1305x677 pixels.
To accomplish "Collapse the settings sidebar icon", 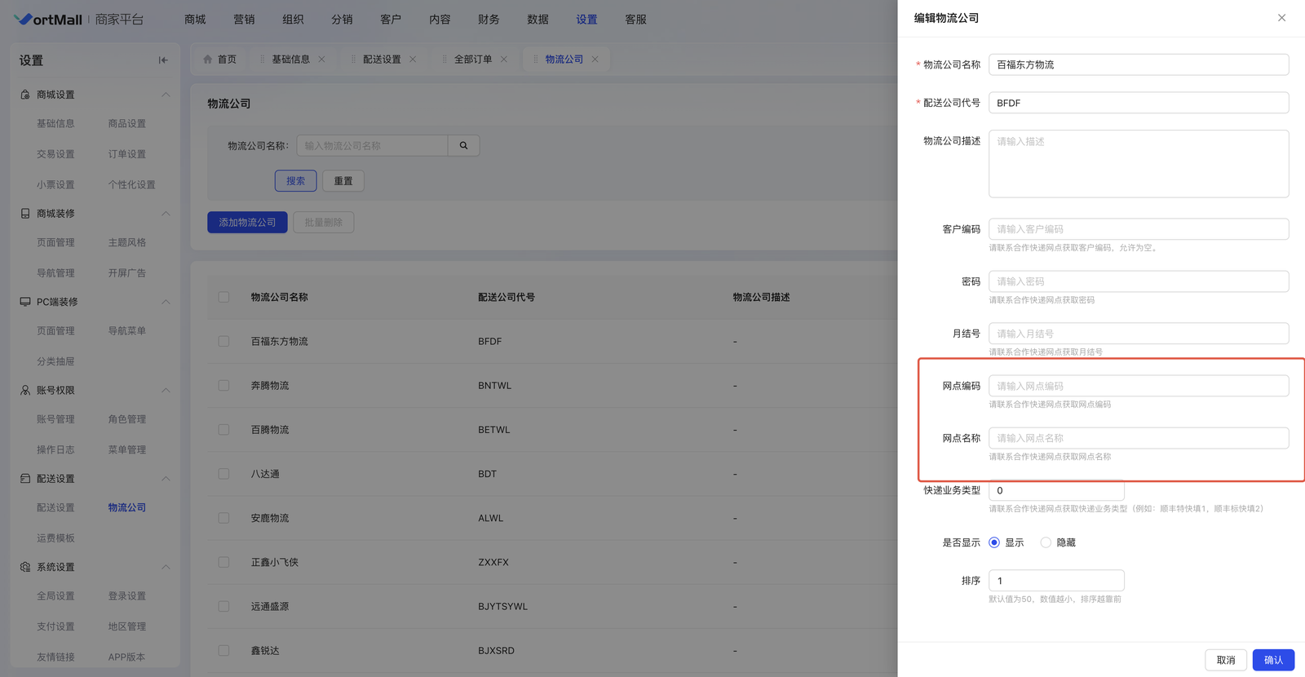I will (x=163, y=60).
